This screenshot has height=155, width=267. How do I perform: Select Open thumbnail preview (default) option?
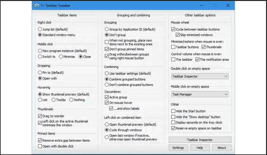pyautogui.click(x=107, y=124)
